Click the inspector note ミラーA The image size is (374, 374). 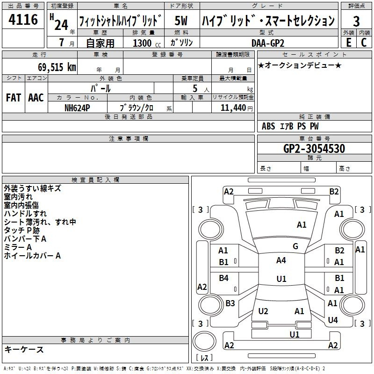[x=18, y=247]
